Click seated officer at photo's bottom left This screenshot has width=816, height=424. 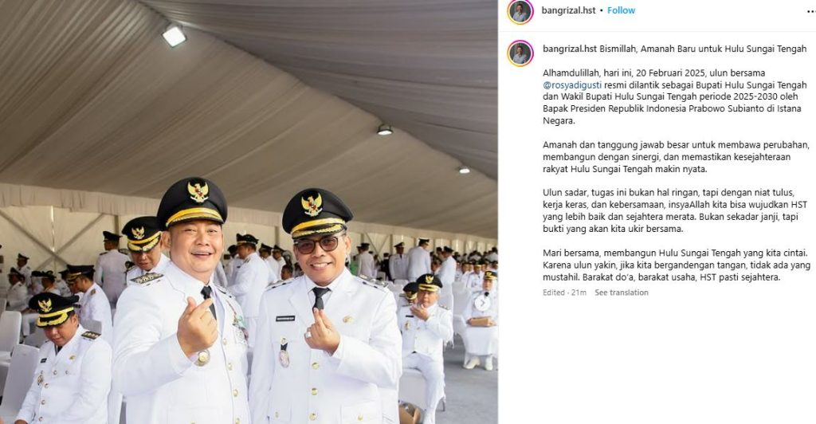click(x=62, y=359)
